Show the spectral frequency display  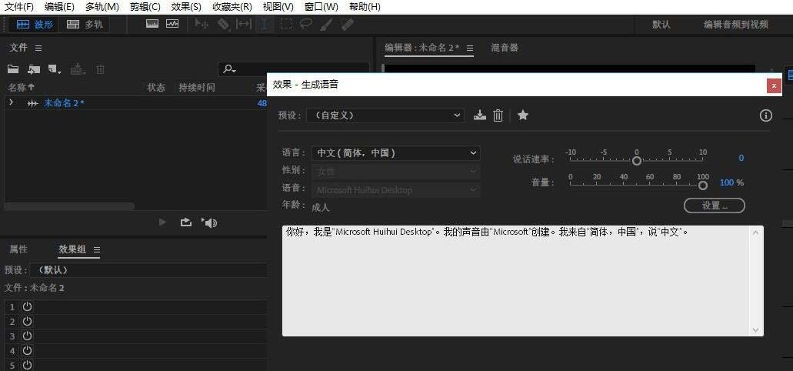coord(152,24)
